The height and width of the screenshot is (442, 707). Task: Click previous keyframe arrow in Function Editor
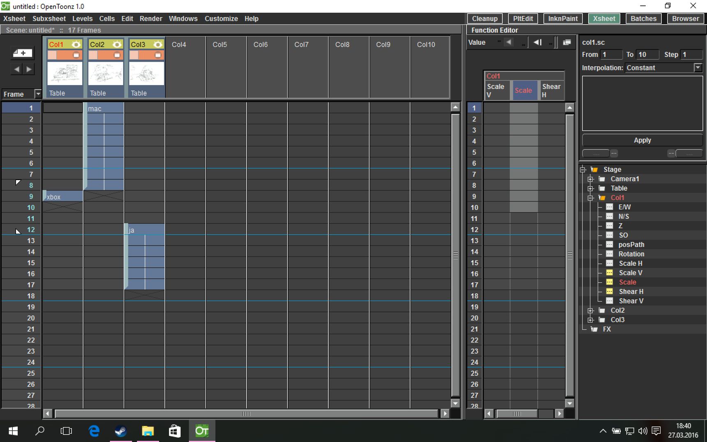509,42
